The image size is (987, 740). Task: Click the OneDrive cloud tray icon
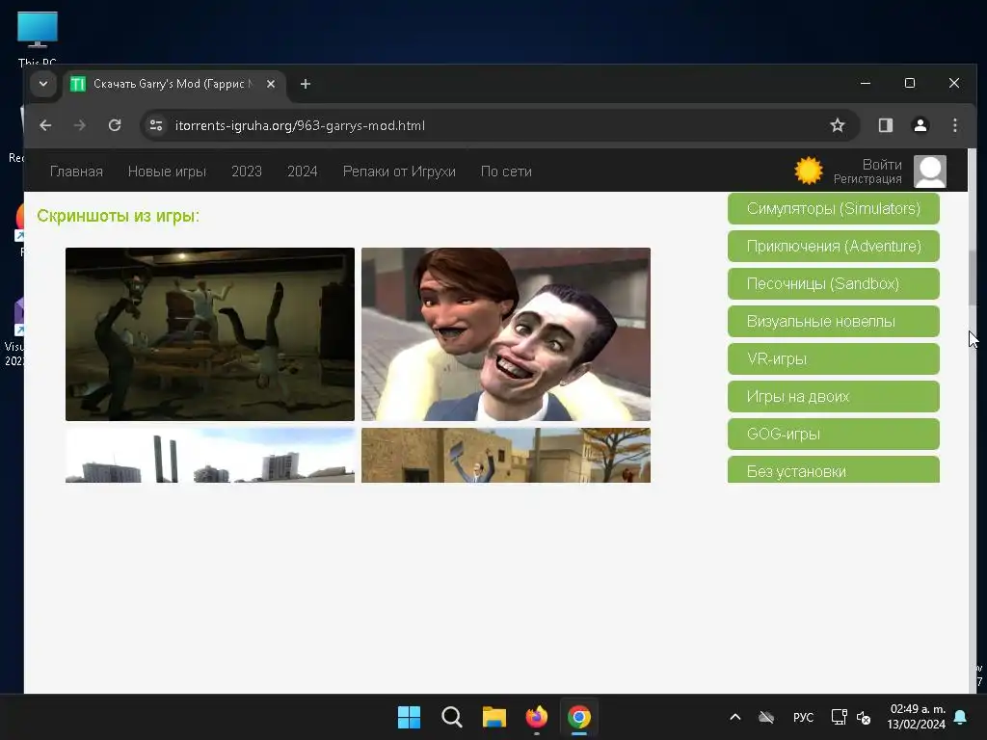766,717
